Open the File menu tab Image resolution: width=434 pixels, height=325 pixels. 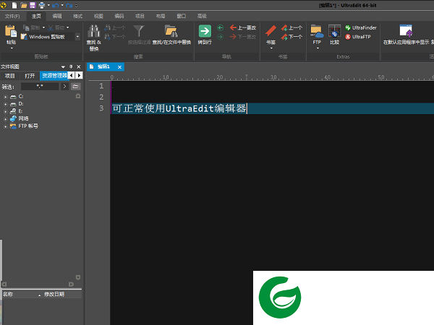pos(12,17)
